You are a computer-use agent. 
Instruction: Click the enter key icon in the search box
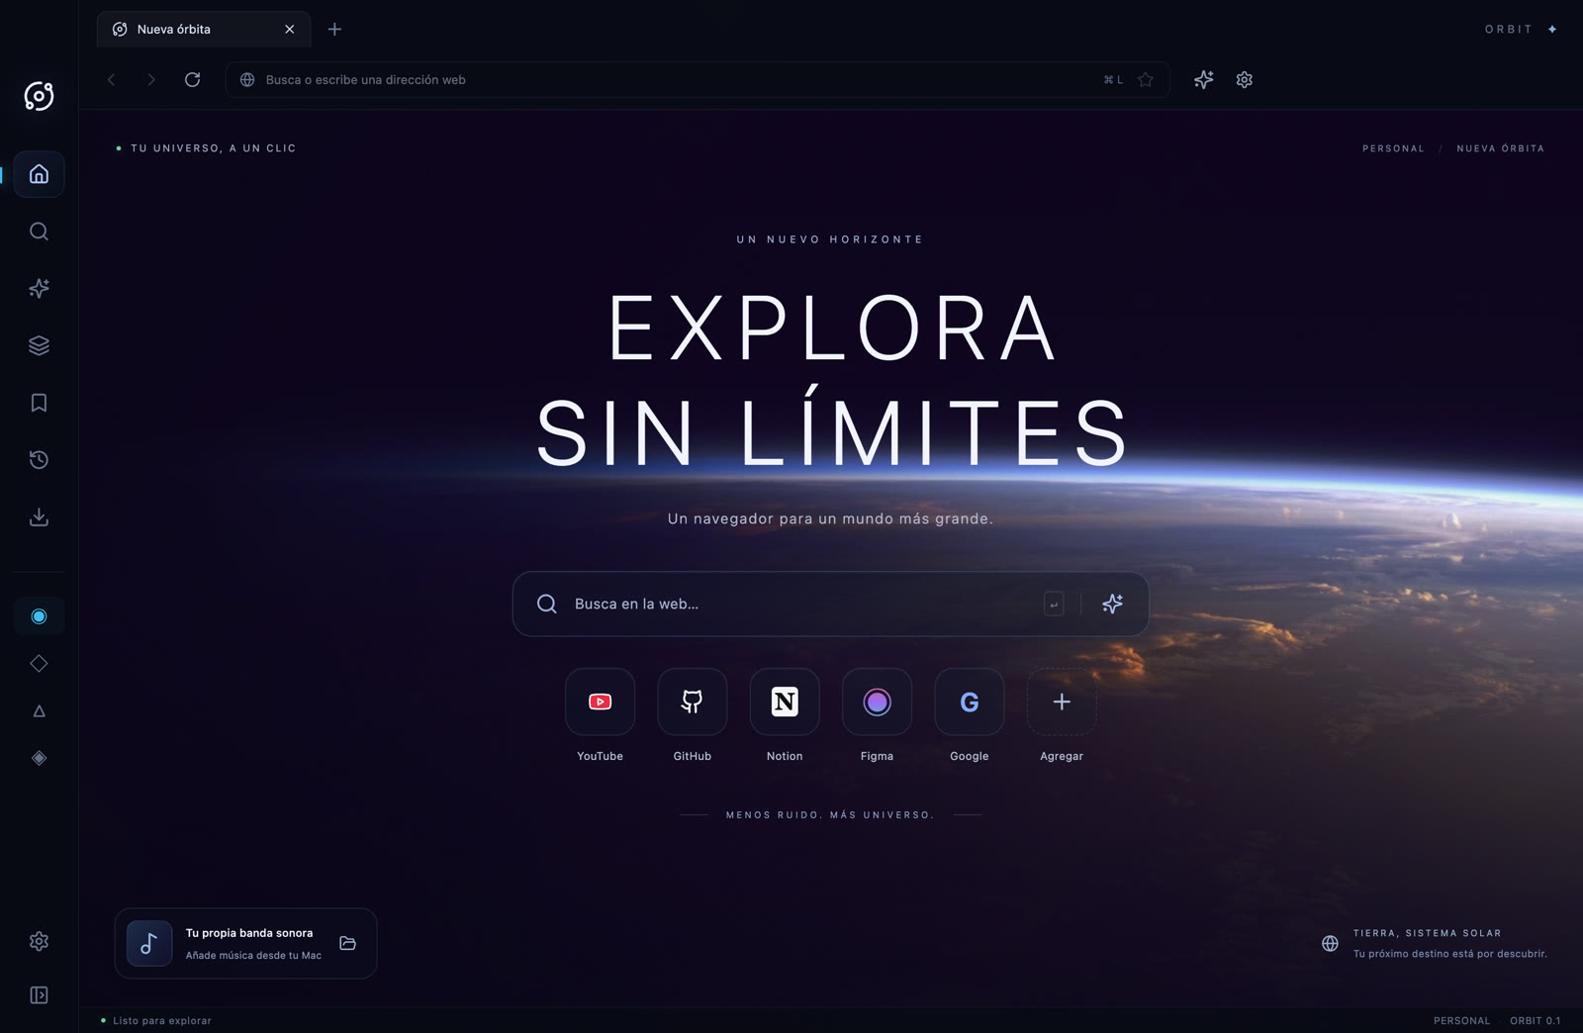point(1054,604)
